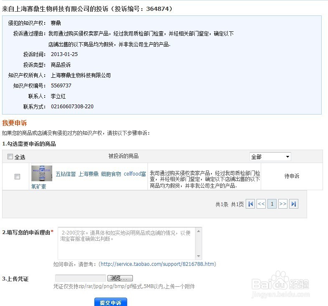
Task: Click the 我要申诉 heading
Action: [15, 123]
